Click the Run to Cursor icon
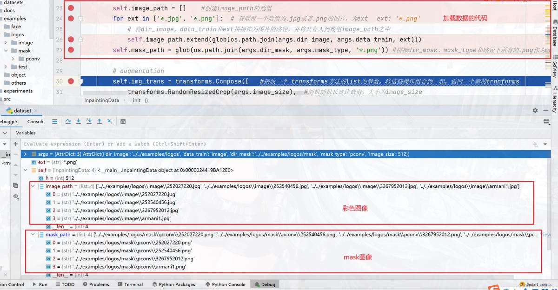 click(x=110, y=121)
